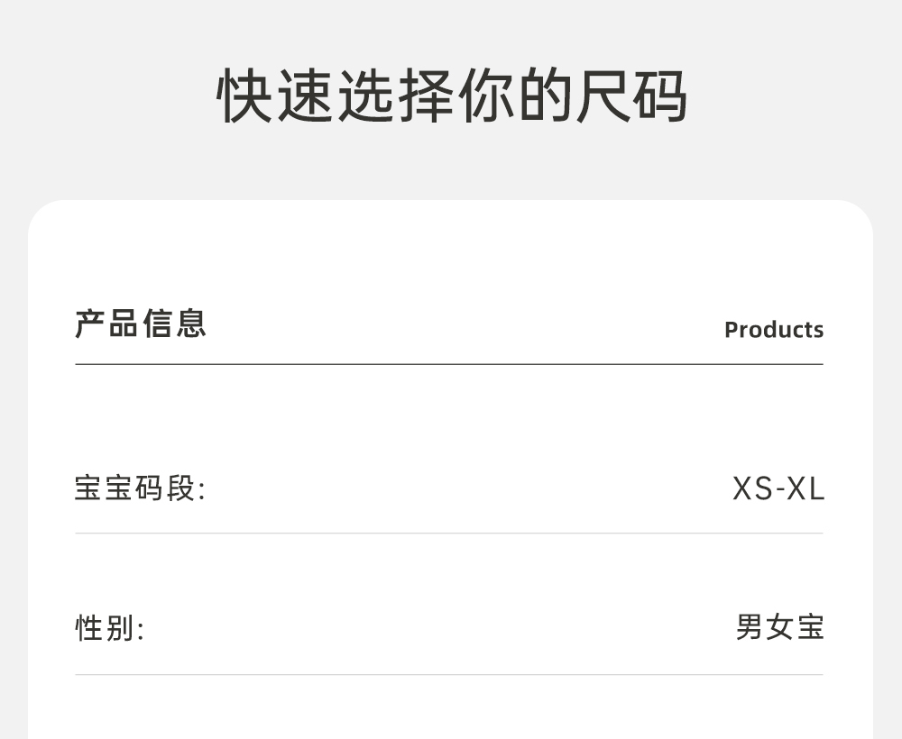
Task: Click the word "选择" in the title
Action: [x=393, y=95]
